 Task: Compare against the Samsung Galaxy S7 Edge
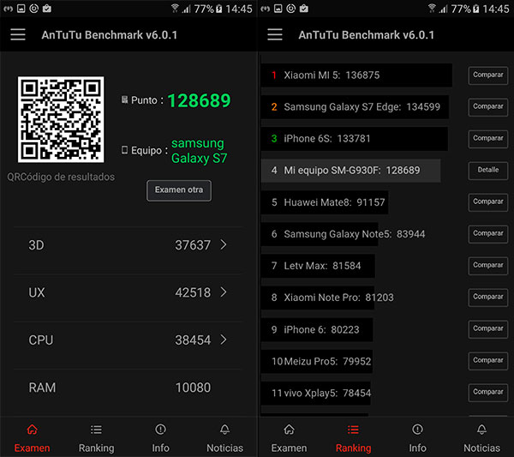(x=487, y=107)
